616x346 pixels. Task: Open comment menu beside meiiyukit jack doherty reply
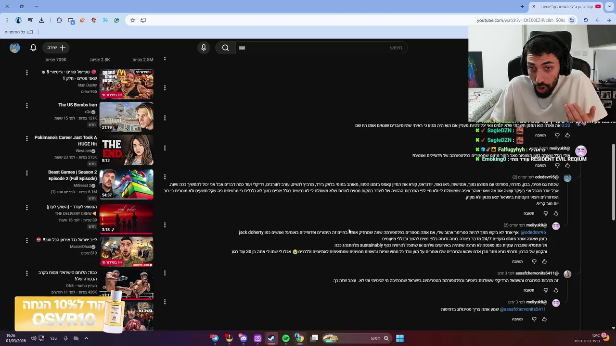point(165,225)
